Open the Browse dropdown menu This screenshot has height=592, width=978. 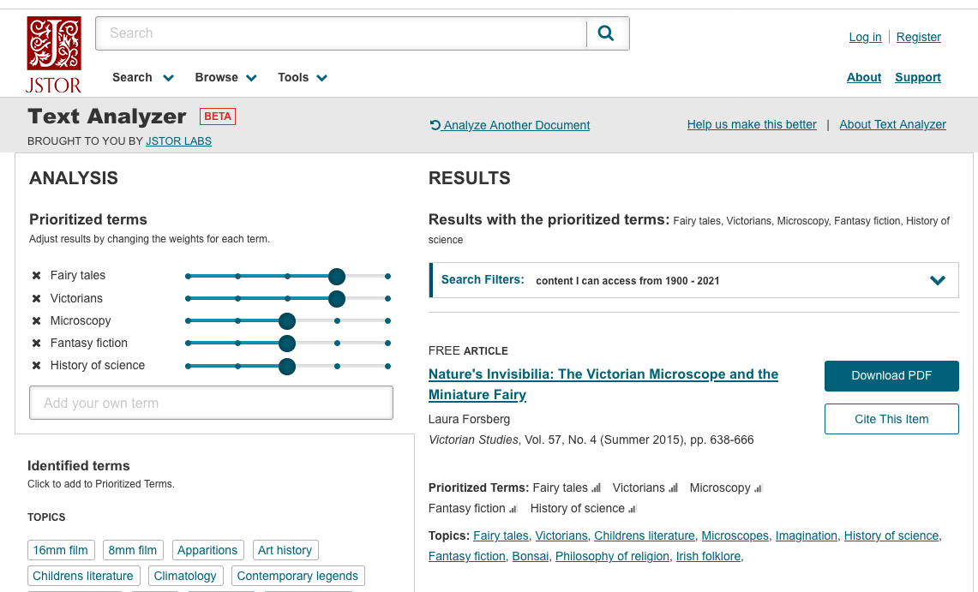tap(225, 78)
